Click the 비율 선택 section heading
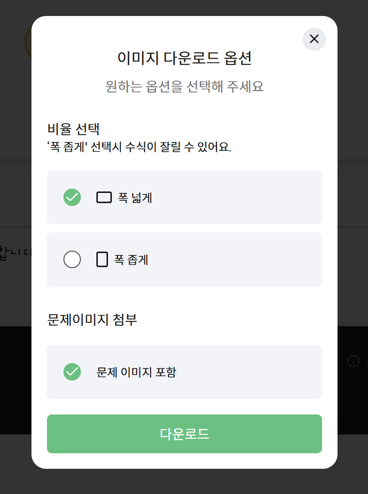 pos(73,129)
